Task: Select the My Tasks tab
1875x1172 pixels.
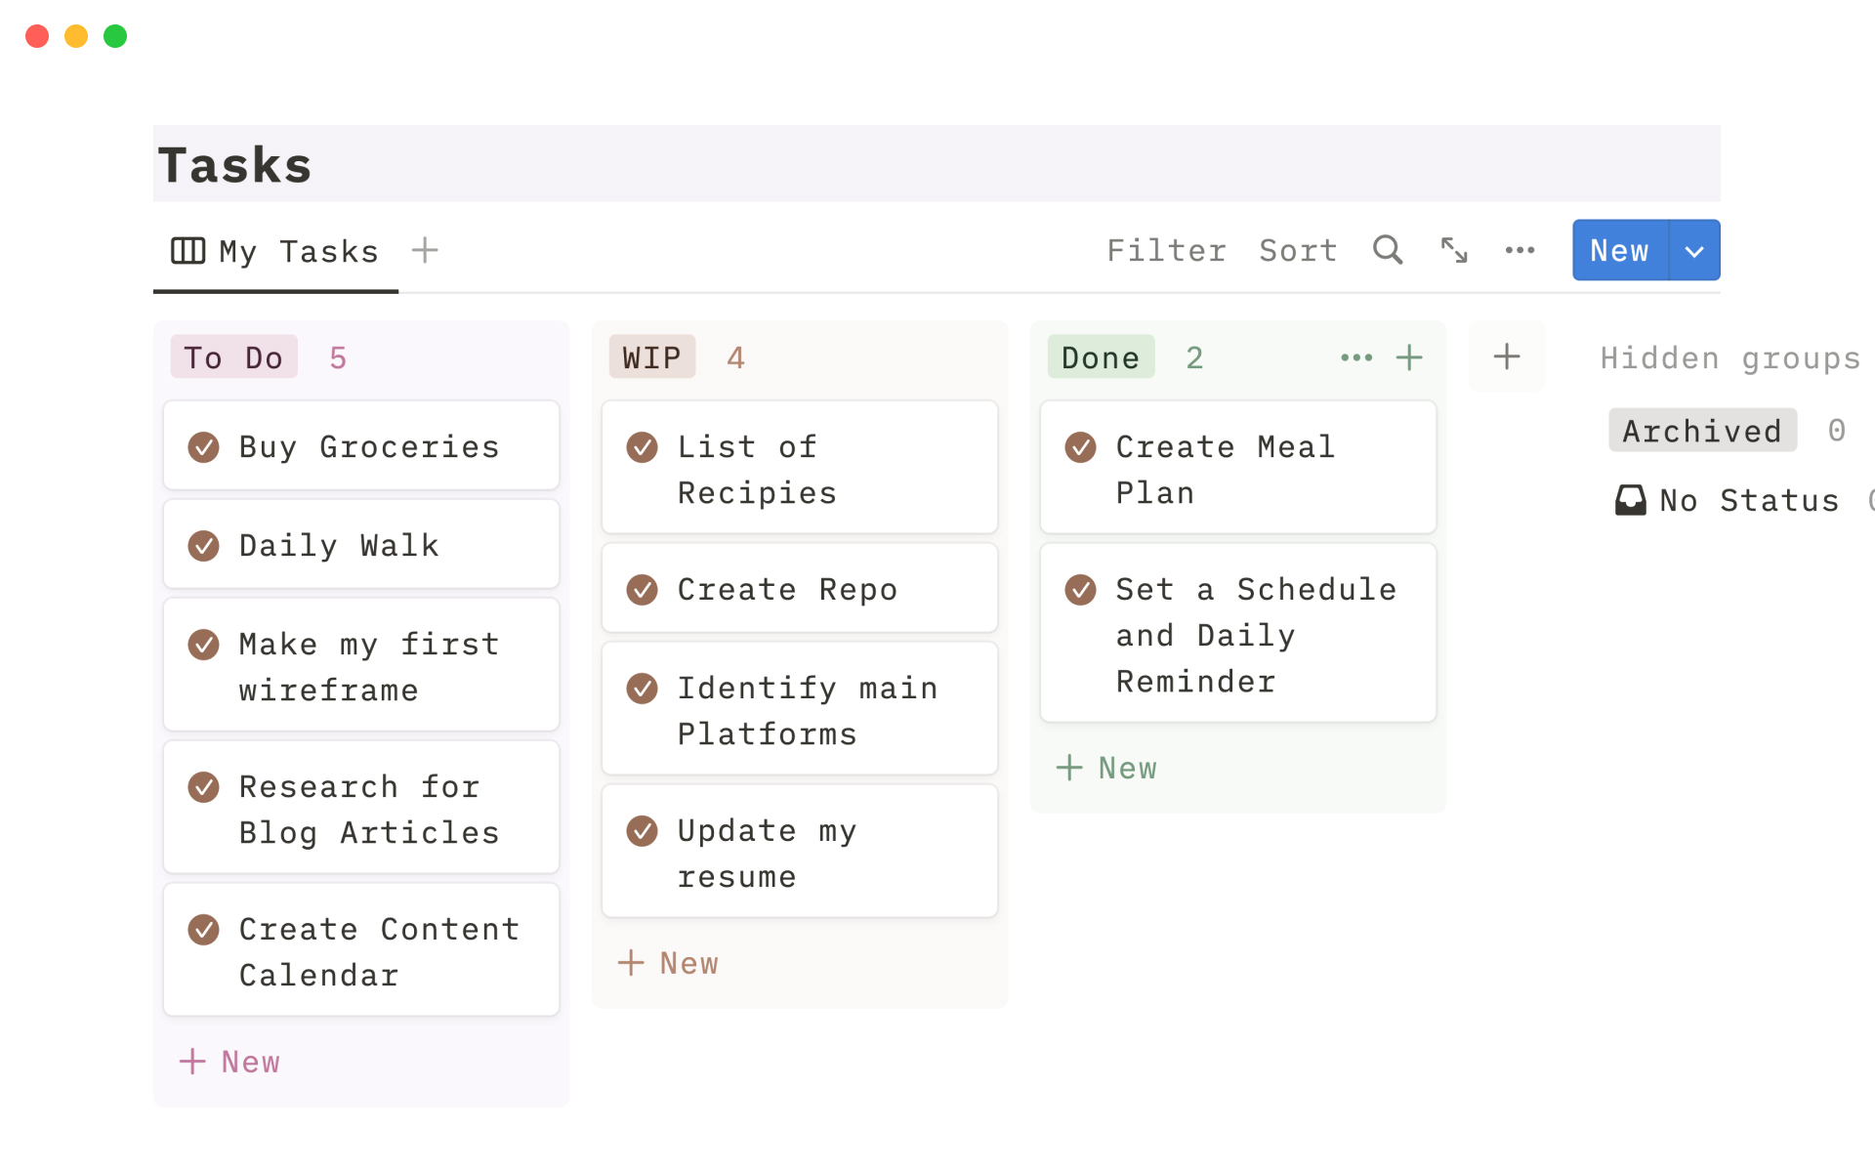Action: [275, 252]
